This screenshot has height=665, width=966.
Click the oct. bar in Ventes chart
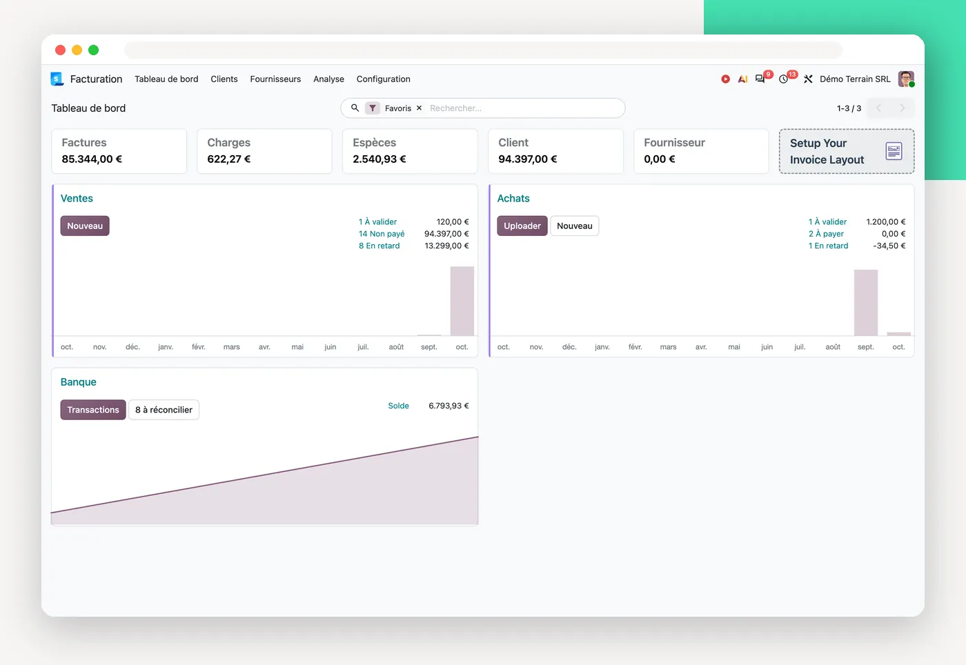click(462, 301)
